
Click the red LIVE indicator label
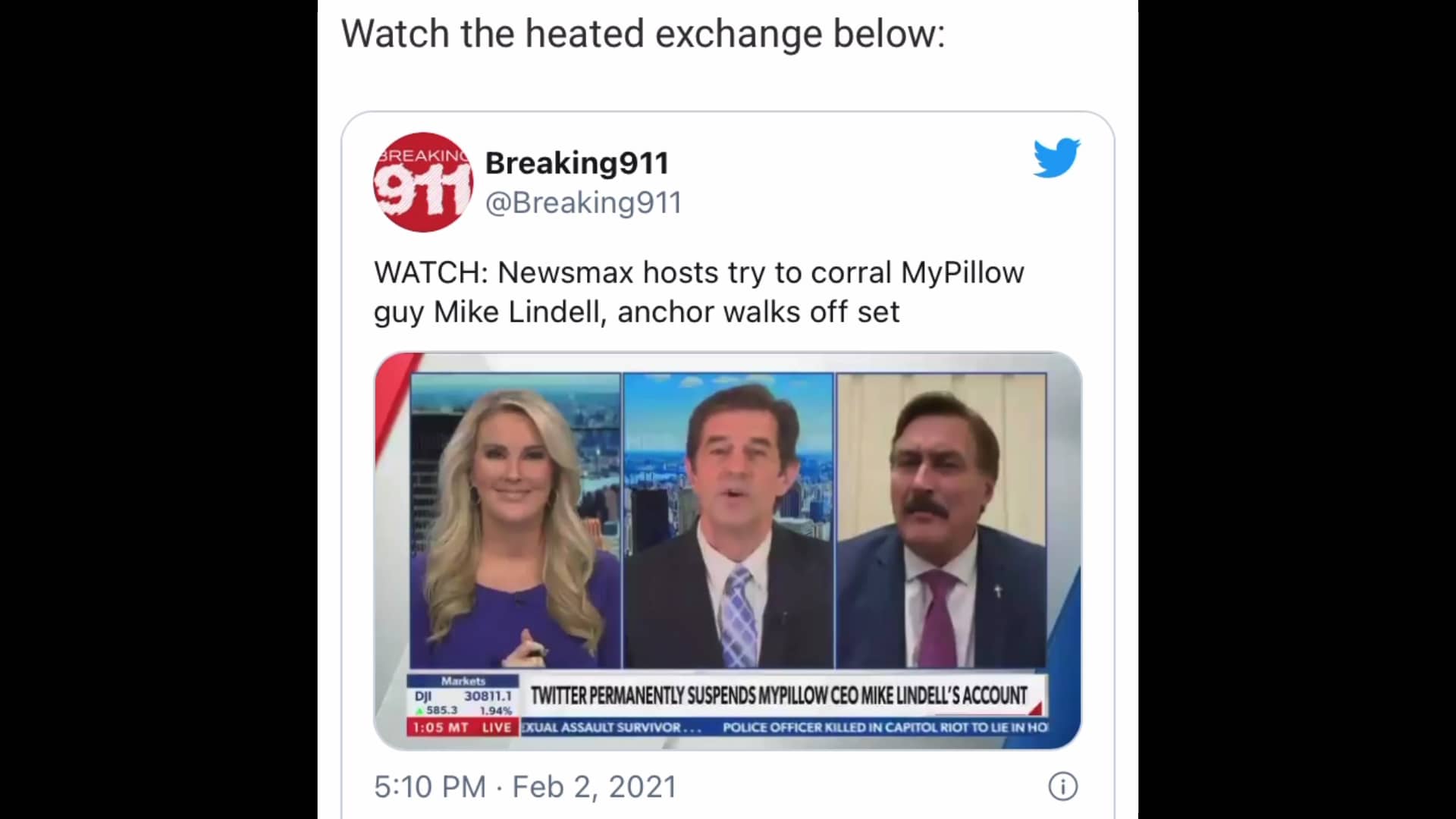click(497, 727)
